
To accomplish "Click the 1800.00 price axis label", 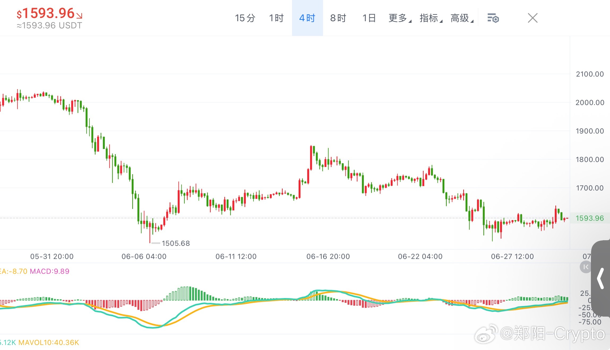I will point(590,159).
